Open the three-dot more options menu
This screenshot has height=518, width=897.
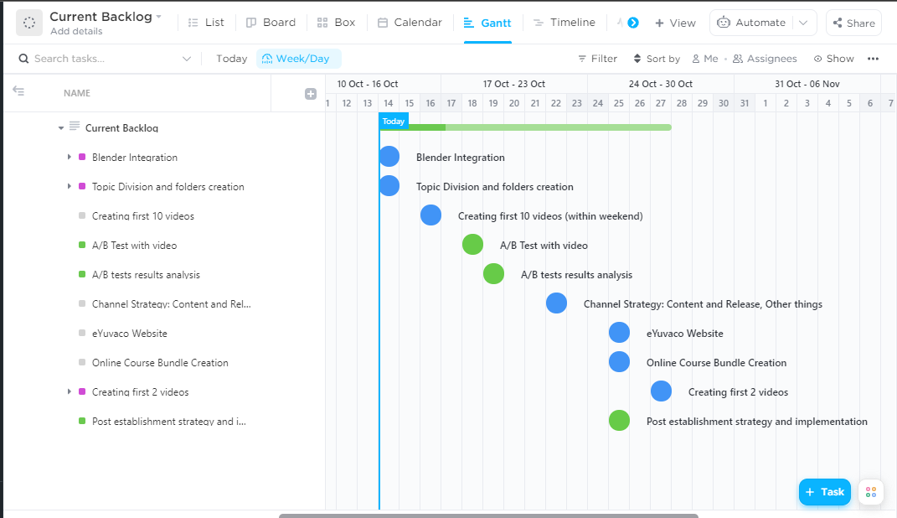(874, 59)
